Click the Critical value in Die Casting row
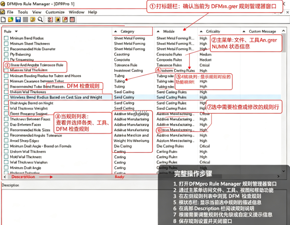Screen dimensions: 290x225 205,146
